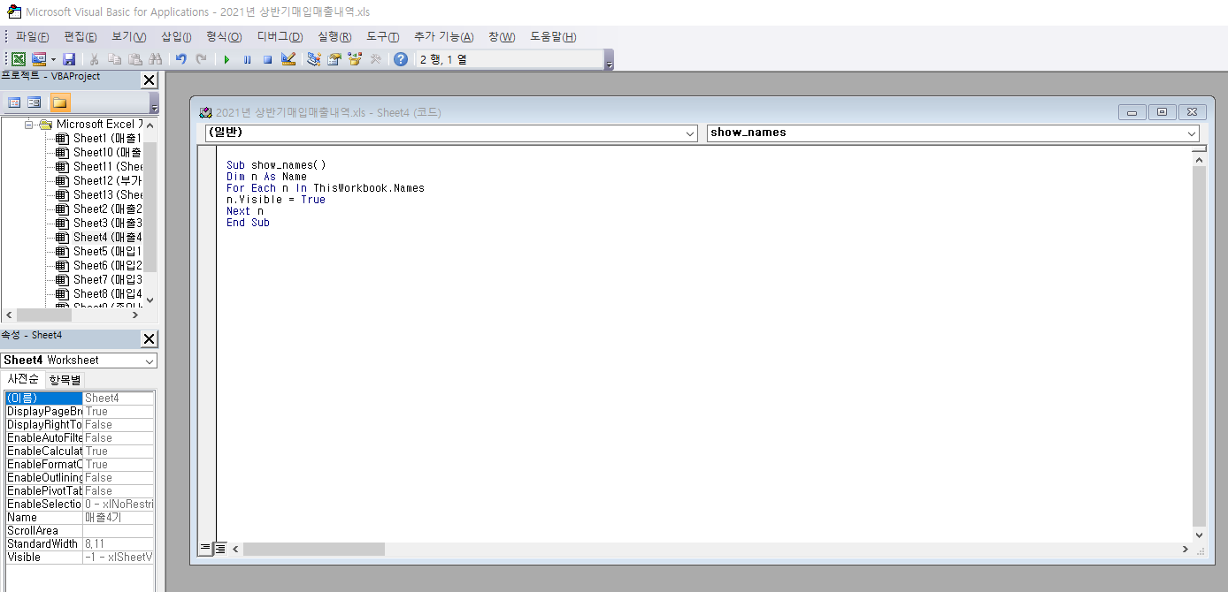Image resolution: width=1228 pixels, height=592 pixels.
Task: Click the StandardWidth value 8,11
Action: [119, 543]
